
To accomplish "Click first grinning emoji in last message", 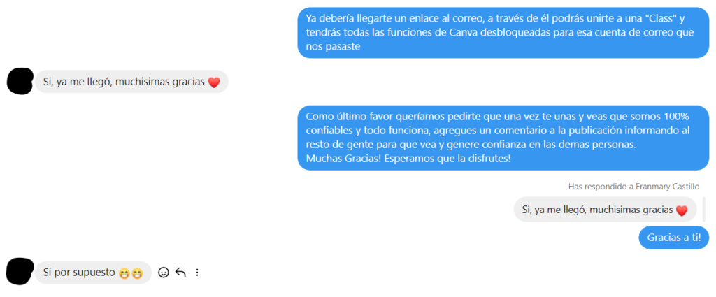I will 124,274.
